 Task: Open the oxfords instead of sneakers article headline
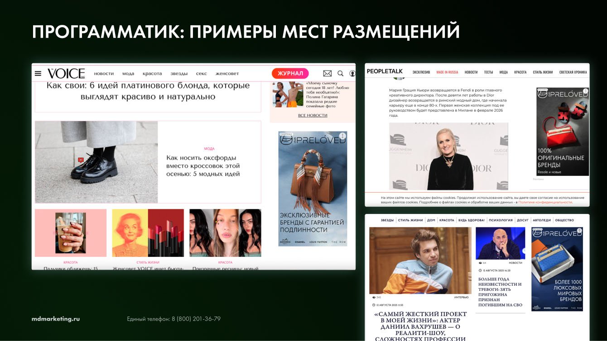pyautogui.click(x=203, y=166)
